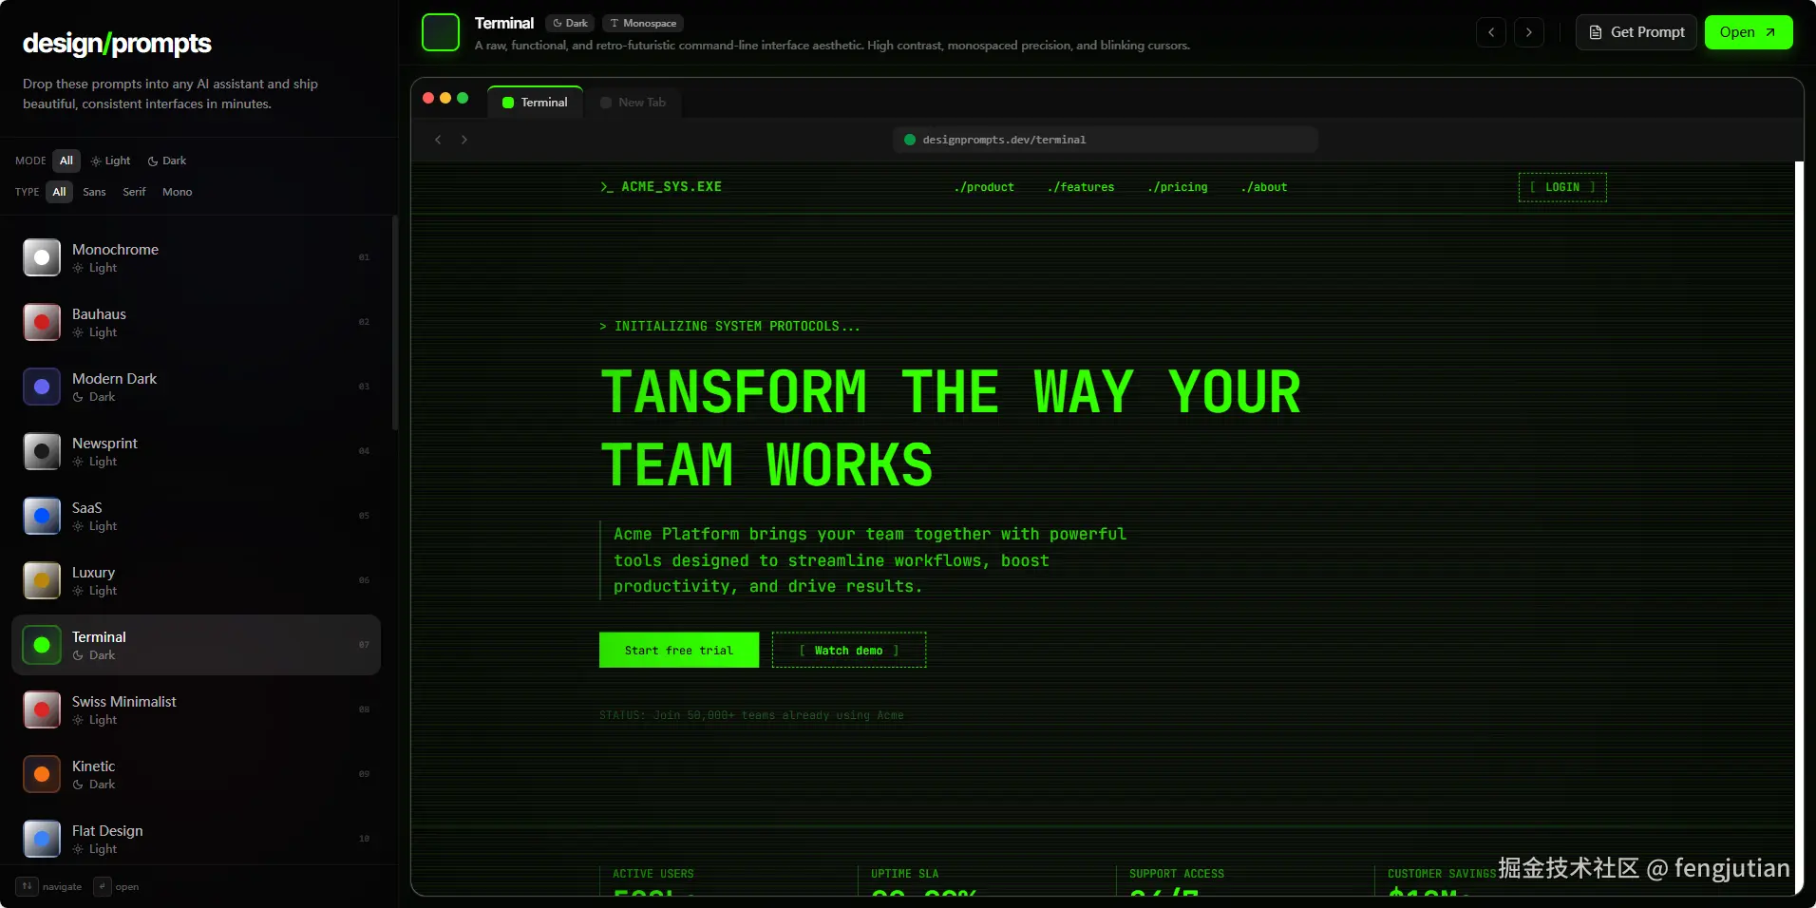
Task: Click browser mockup back arrow
Action: (438, 140)
